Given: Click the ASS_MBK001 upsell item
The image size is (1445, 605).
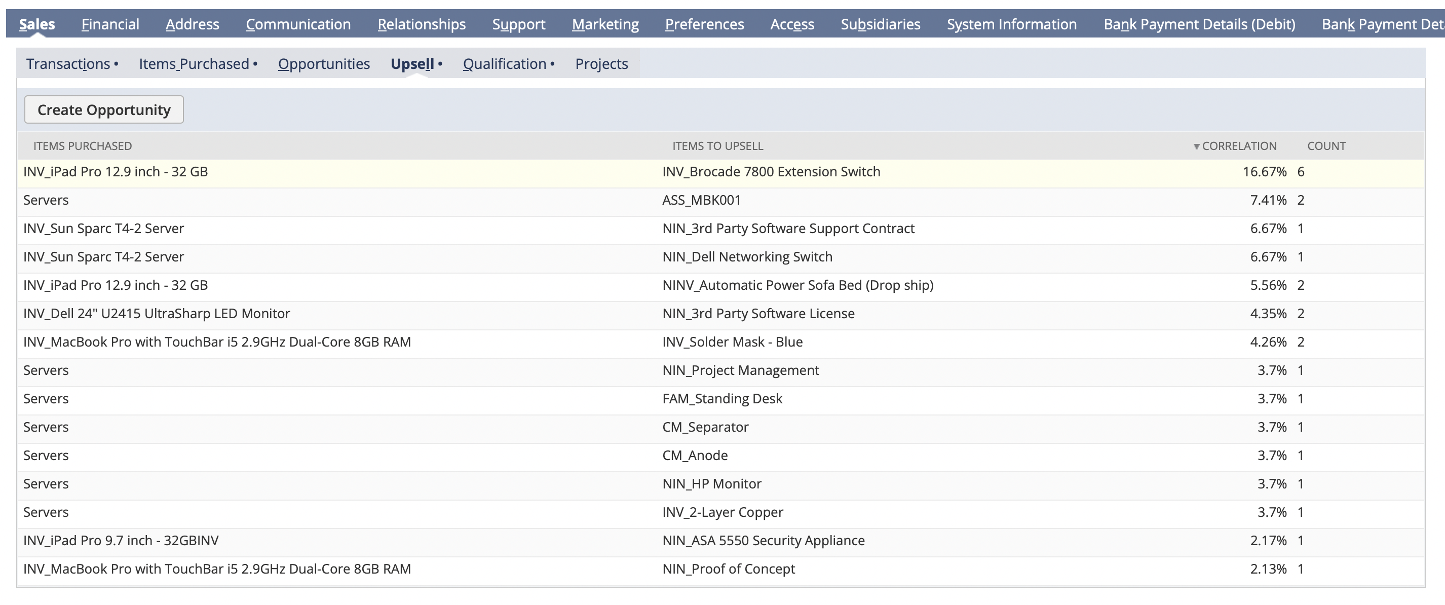Looking at the screenshot, I should pos(701,200).
